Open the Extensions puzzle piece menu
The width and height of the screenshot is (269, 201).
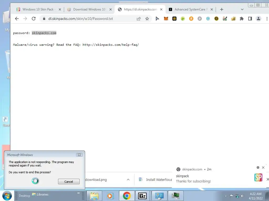pos(242,19)
